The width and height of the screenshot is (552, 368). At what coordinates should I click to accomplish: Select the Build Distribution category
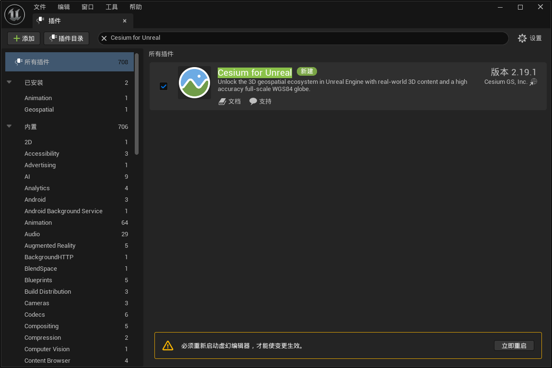(x=70, y=292)
